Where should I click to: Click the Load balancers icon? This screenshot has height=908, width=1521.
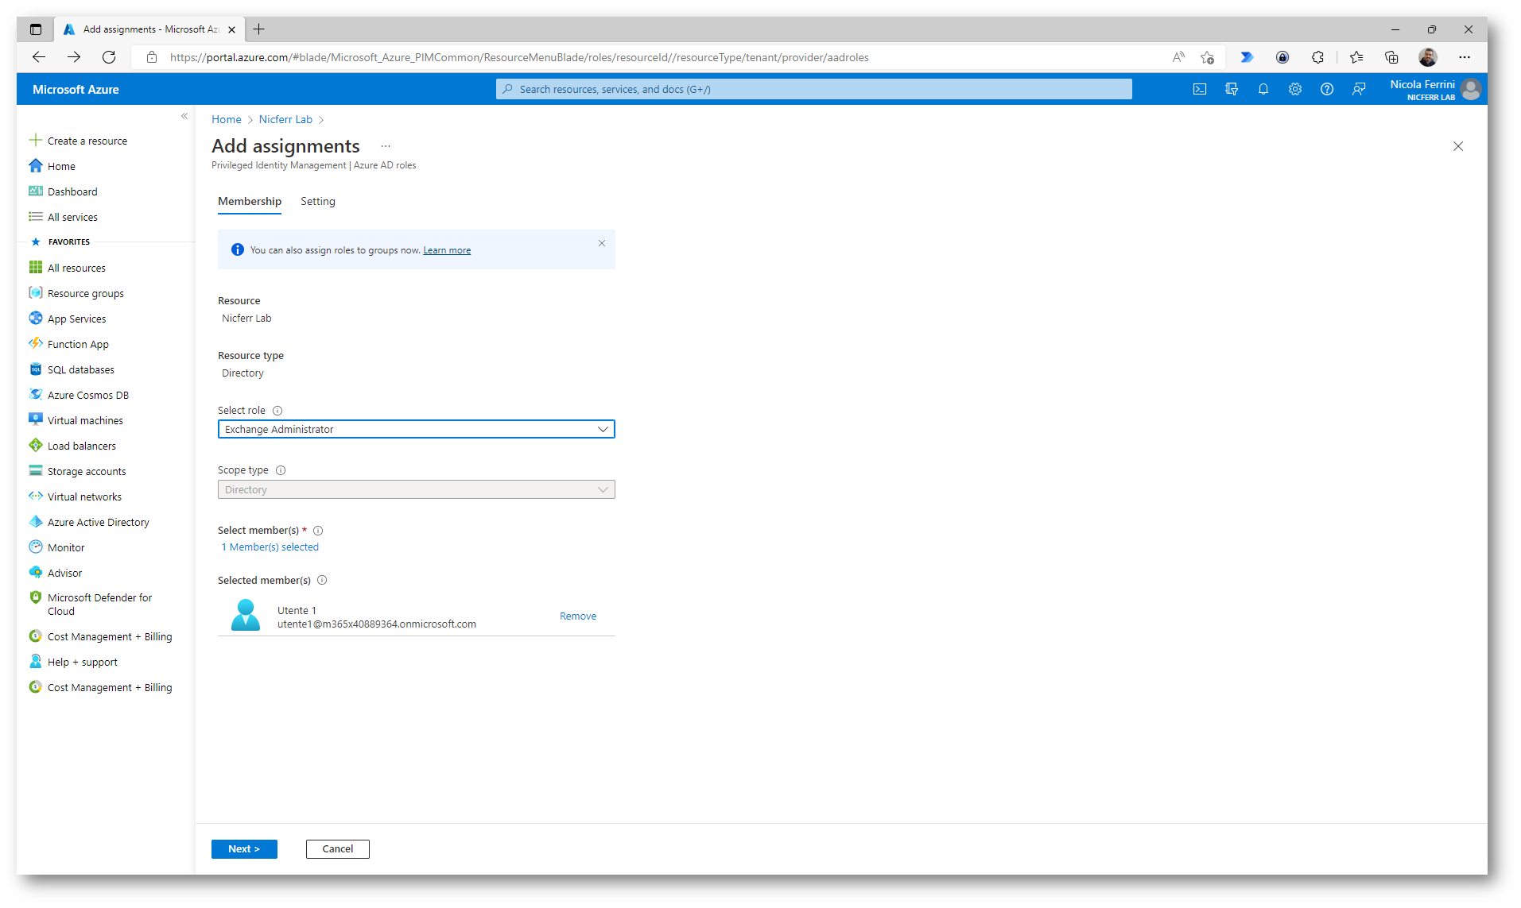click(36, 446)
